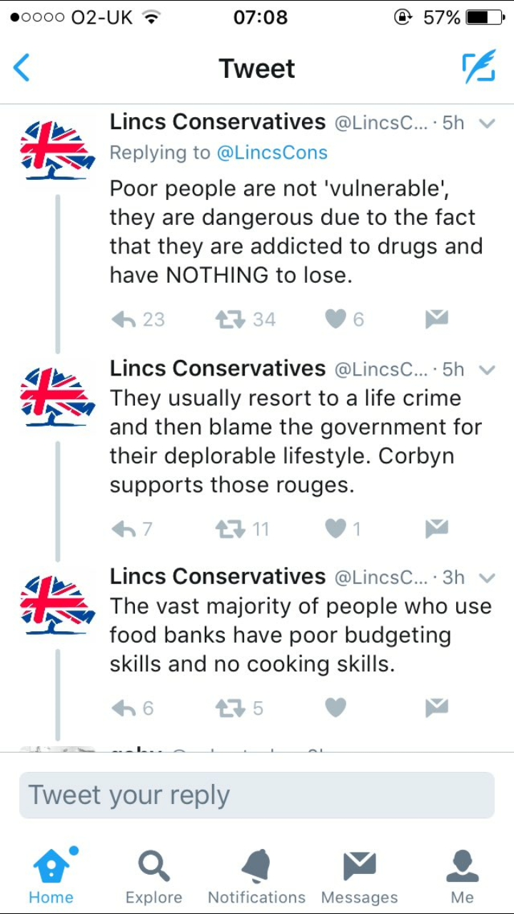Open the Notifications tab
This screenshot has width=514, height=914.
click(256, 876)
